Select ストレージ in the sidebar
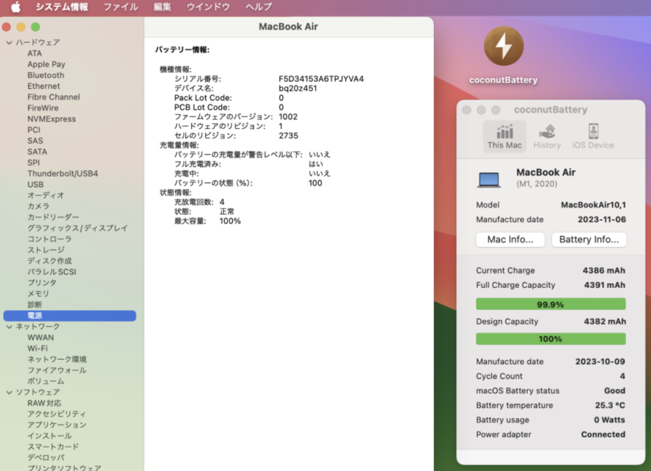 46,250
